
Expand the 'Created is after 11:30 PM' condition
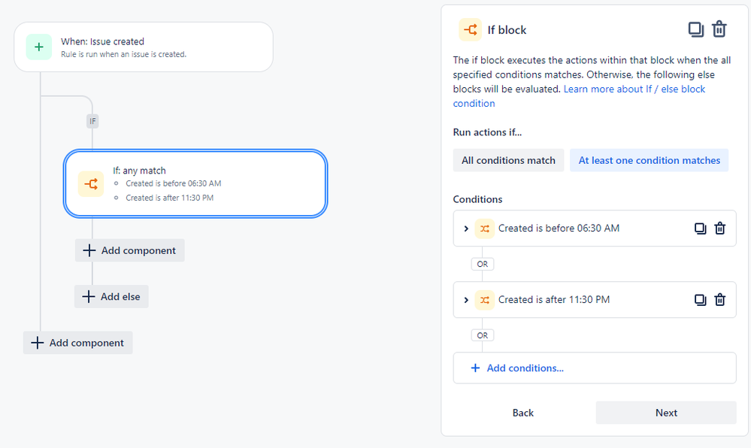point(466,300)
